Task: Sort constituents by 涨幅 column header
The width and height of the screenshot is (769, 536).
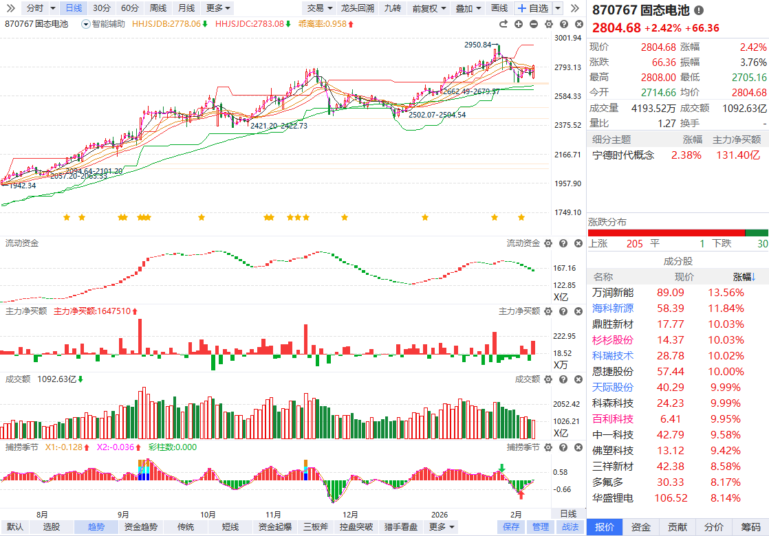Action: pyautogui.click(x=744, y=277)
